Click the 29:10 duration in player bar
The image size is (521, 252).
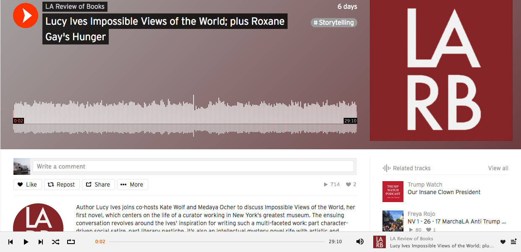(x=335, y=242)
